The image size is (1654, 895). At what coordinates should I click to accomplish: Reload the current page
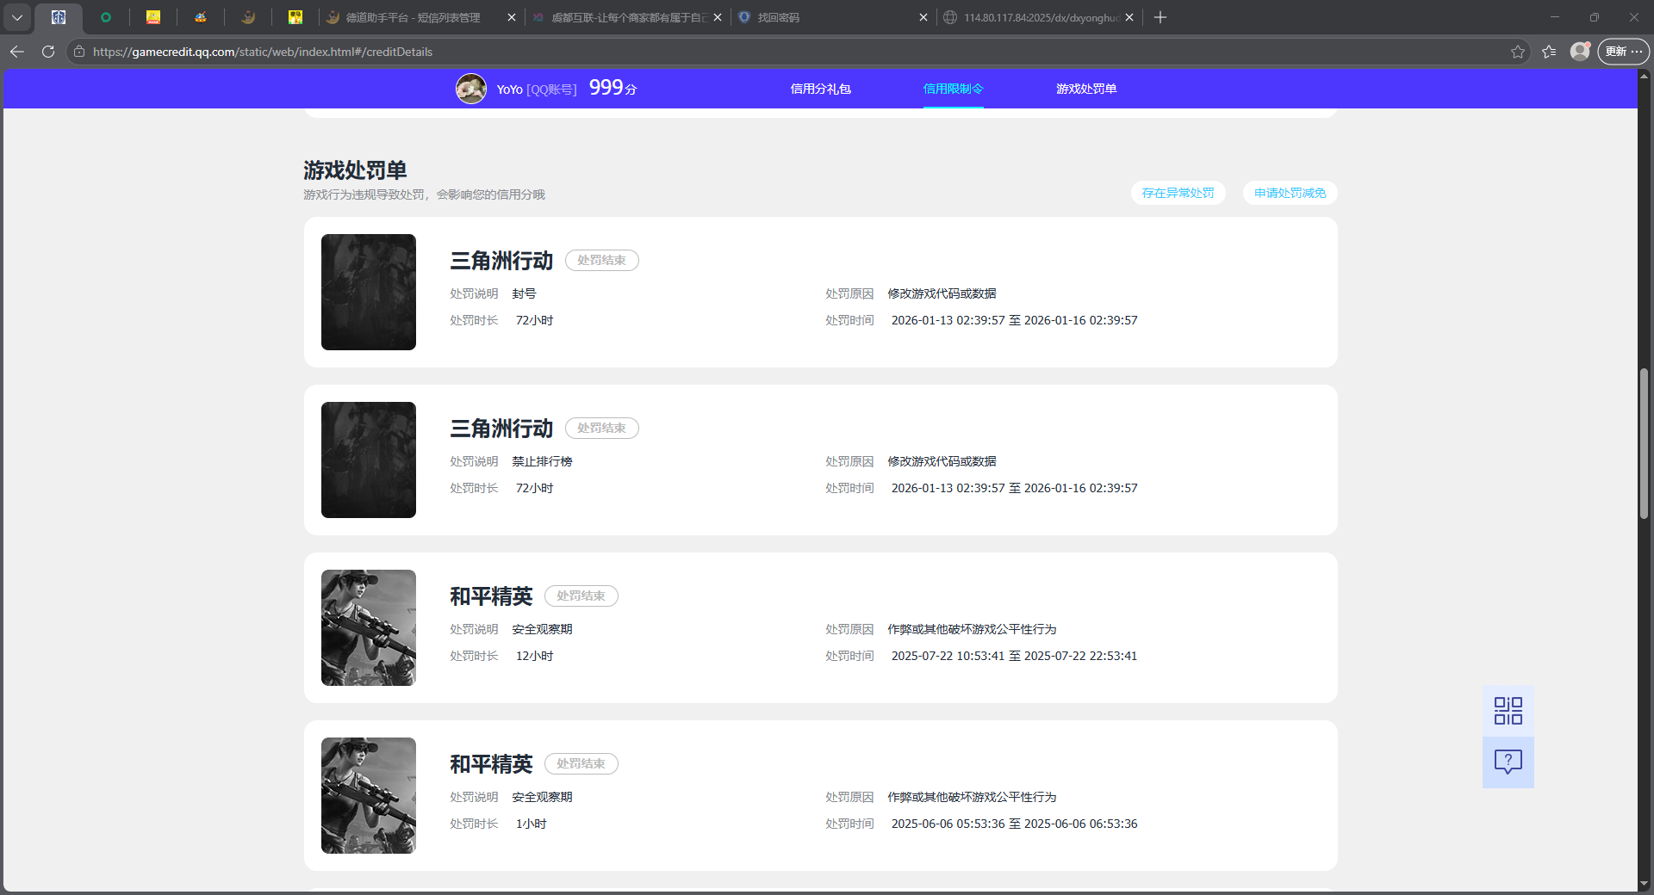click(x=48, y=52)
